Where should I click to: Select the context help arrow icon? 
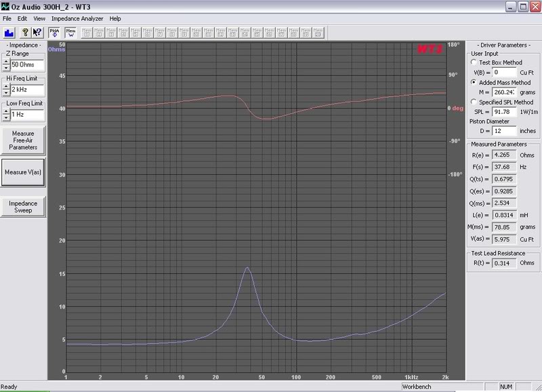coord(37,32)
